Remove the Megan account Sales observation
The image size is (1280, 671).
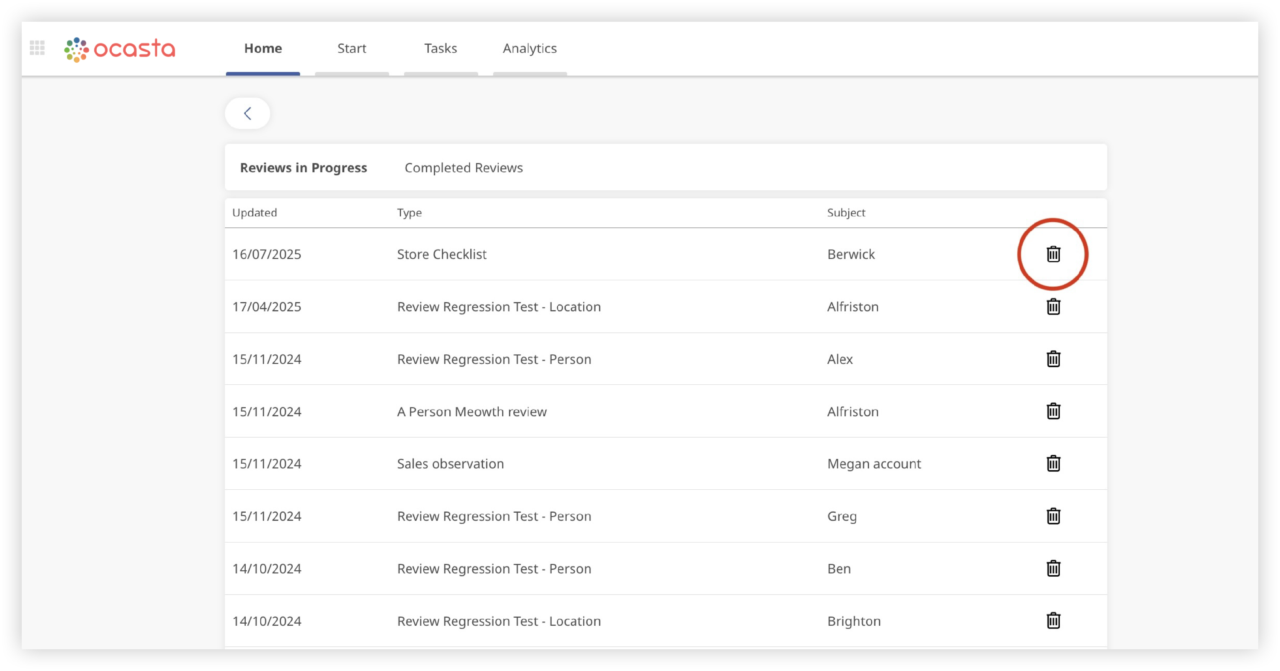1053,463
